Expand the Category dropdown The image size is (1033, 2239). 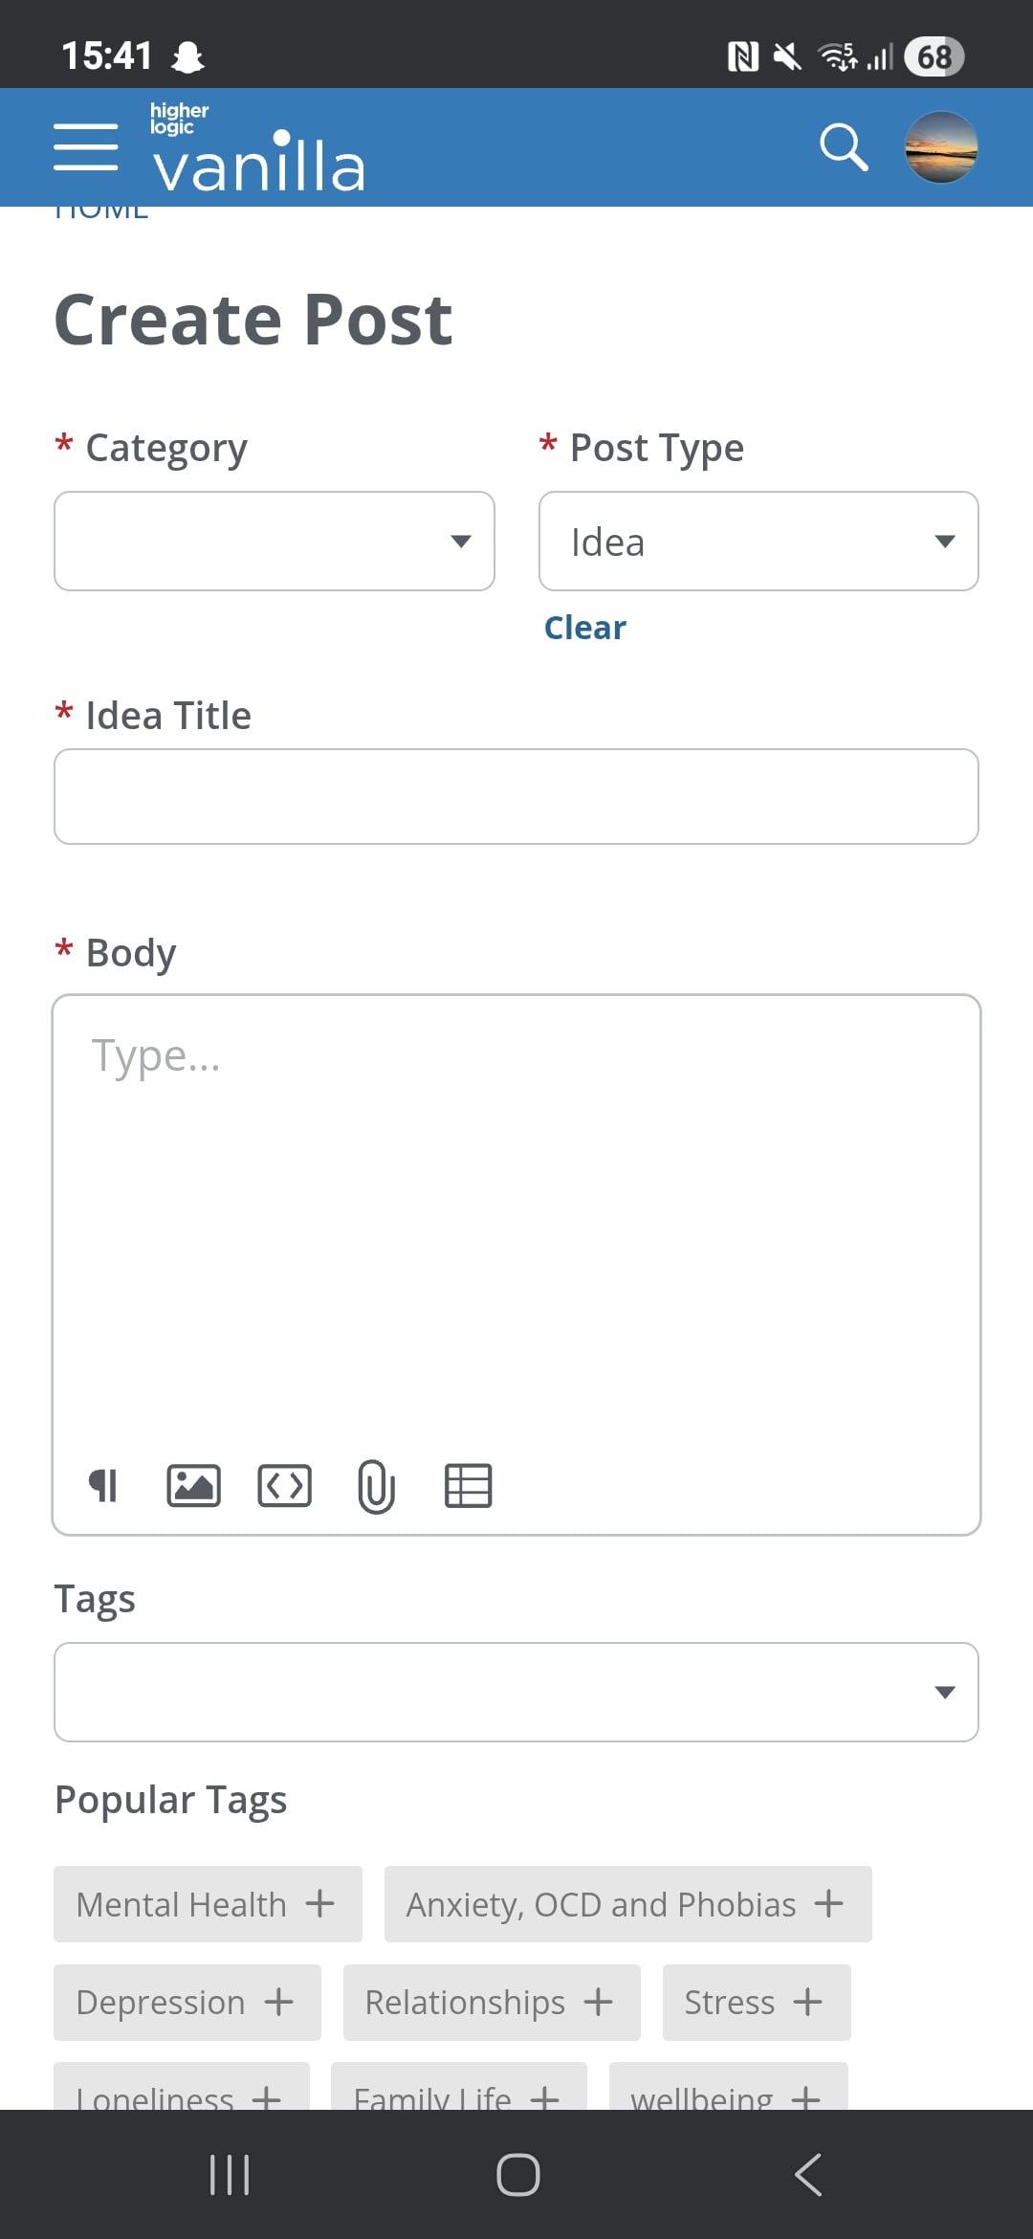(x=275, y=542)
